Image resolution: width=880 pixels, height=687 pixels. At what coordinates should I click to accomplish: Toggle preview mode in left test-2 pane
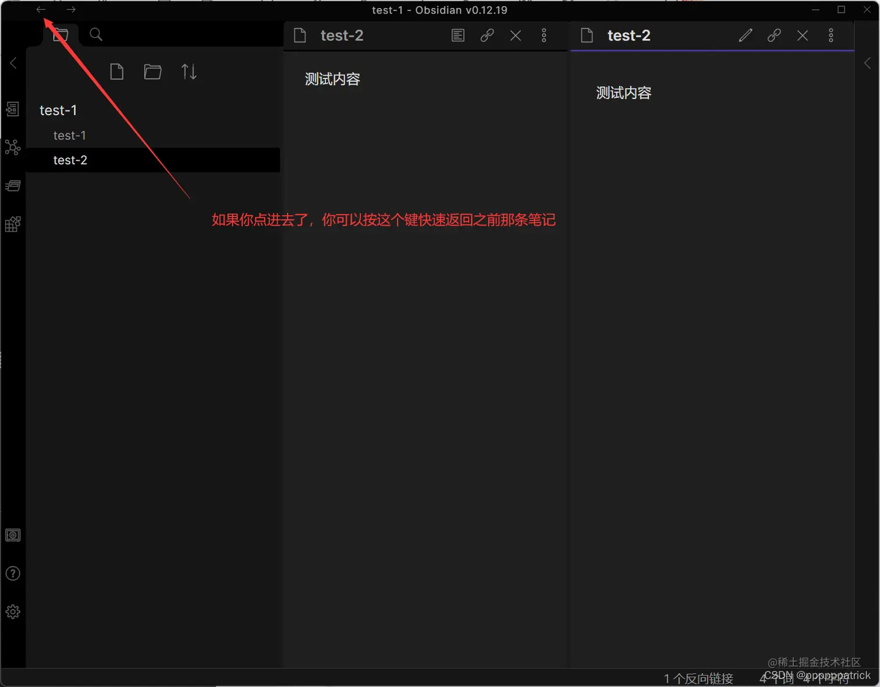pos(458,35)
